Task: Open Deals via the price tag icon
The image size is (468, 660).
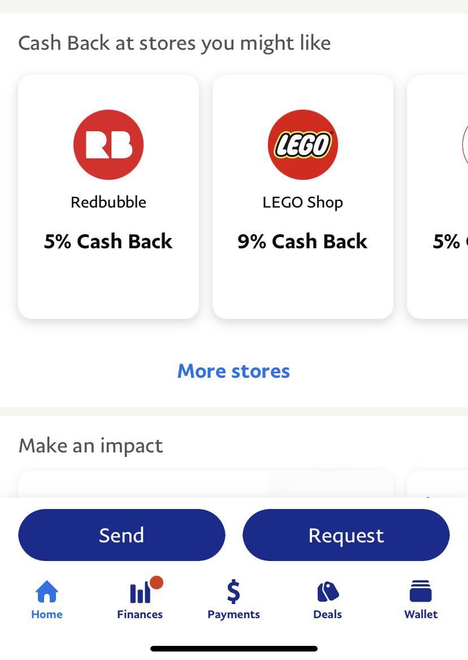Action: click(327, 592)
